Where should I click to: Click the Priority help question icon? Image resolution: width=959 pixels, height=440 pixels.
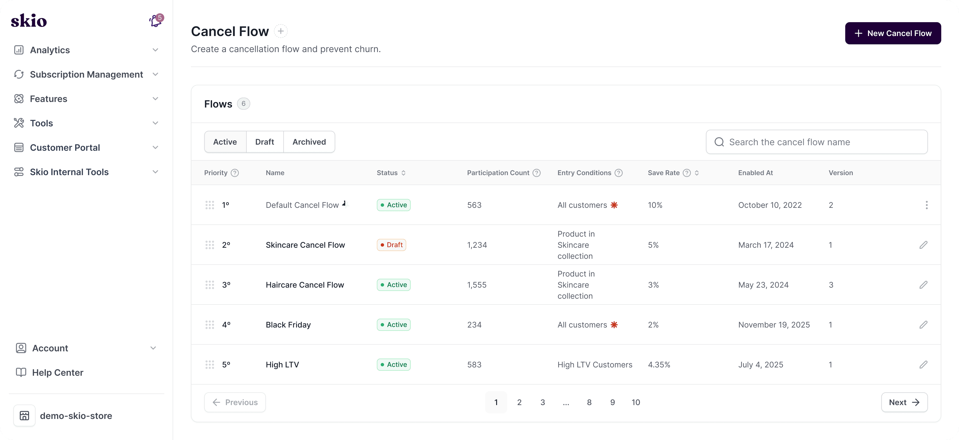(234, 173)
